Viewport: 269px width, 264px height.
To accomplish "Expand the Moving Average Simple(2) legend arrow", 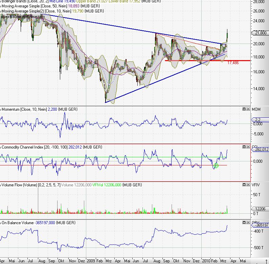I will click(1, 11).
